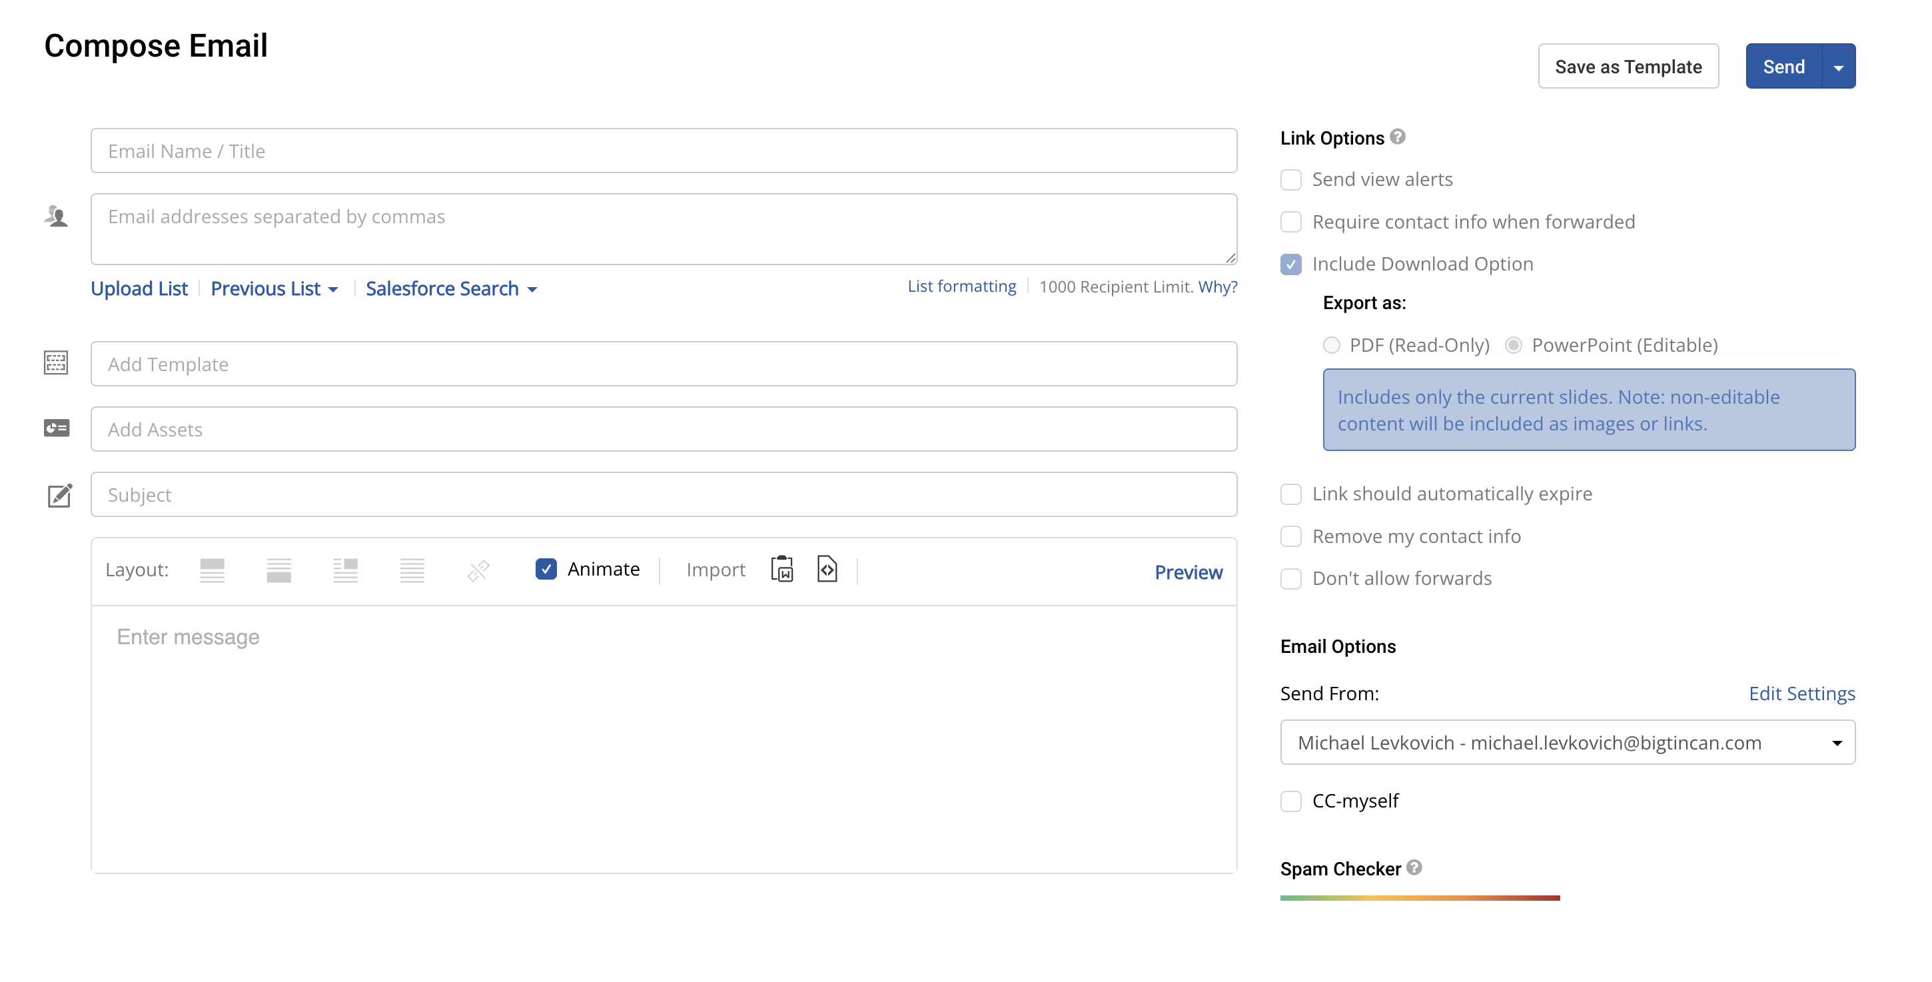Uncheck the Animate checkbox

pyautogui.click(x=546, y=570)
